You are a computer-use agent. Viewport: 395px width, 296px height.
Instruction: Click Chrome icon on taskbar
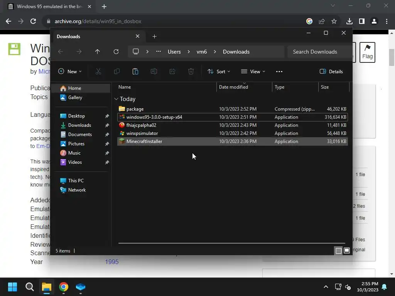click(x=64, y=287)
